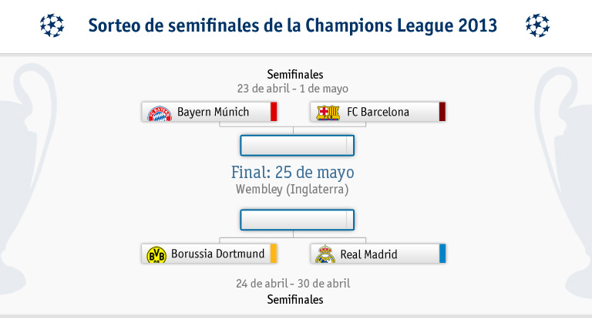The height and width of the screenshot is (333, 592).
Task: Click the red color bar beside Bayern Múnich
Action: [274, 113]
